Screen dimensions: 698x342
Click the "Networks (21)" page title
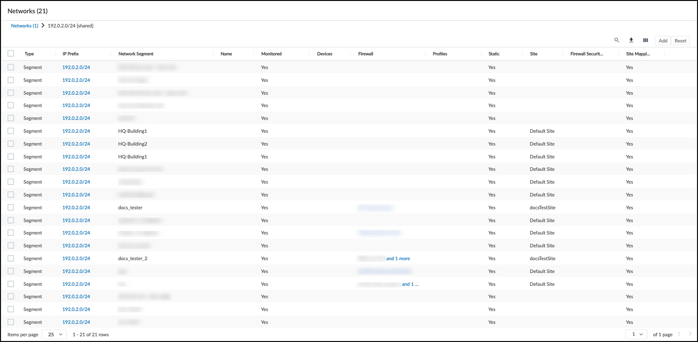coord(27,11)
